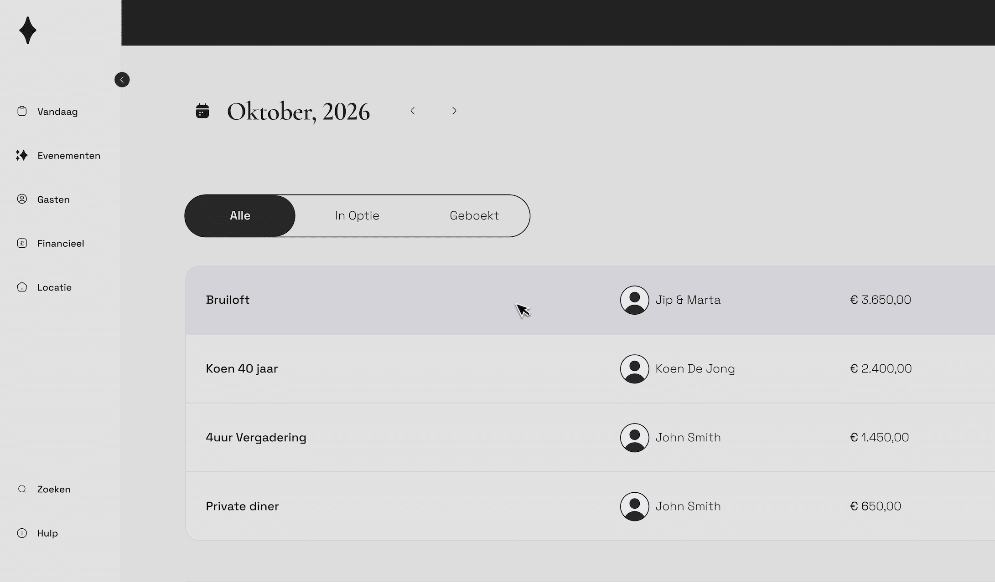The image size is (995, 582).
Task: Click the star logo icon
Action: coord(28,30)
